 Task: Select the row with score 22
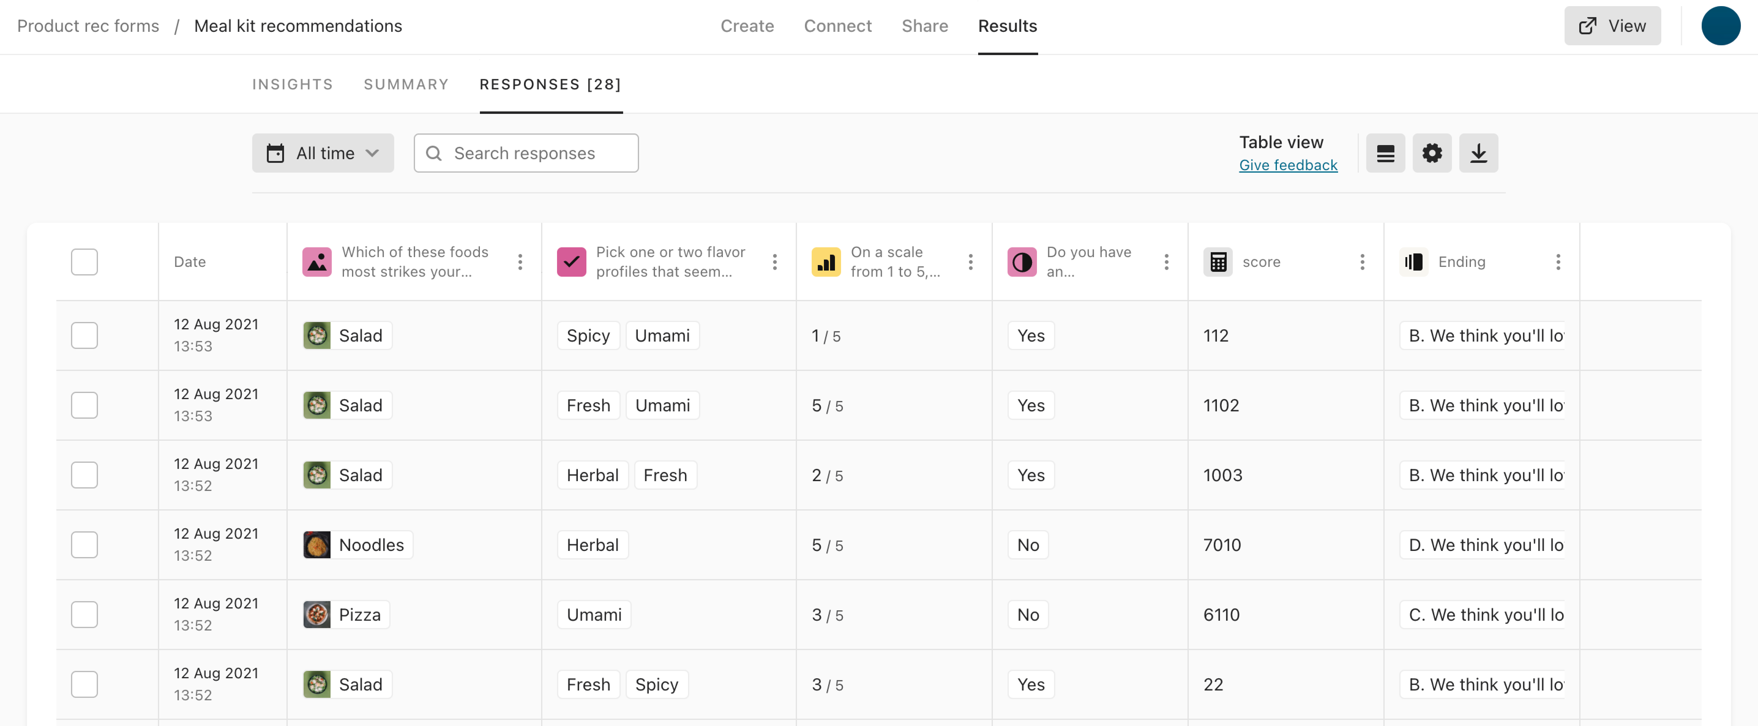click(84, 684)
